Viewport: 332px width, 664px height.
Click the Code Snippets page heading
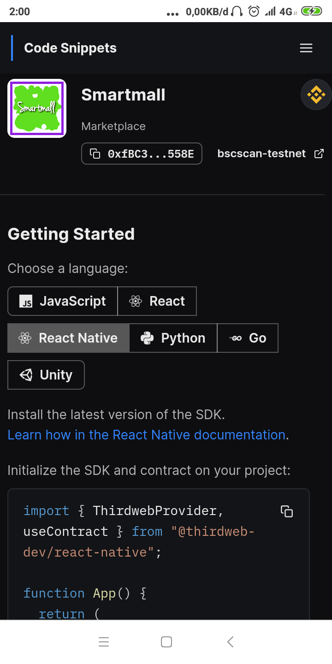(x=70, y=48)
